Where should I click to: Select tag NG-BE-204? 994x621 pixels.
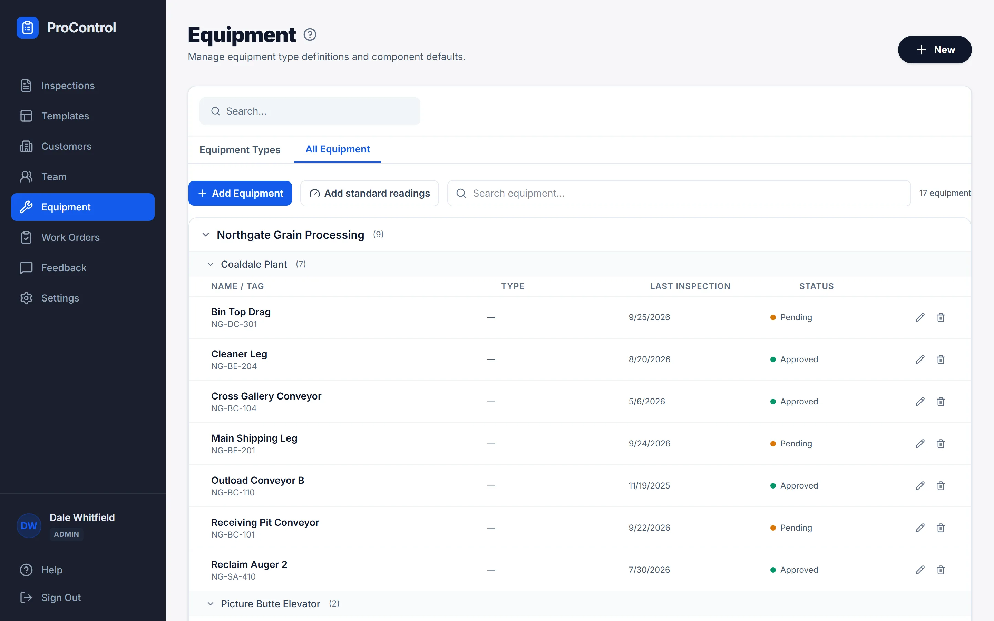pyautogui.click(x=234, y=366)
